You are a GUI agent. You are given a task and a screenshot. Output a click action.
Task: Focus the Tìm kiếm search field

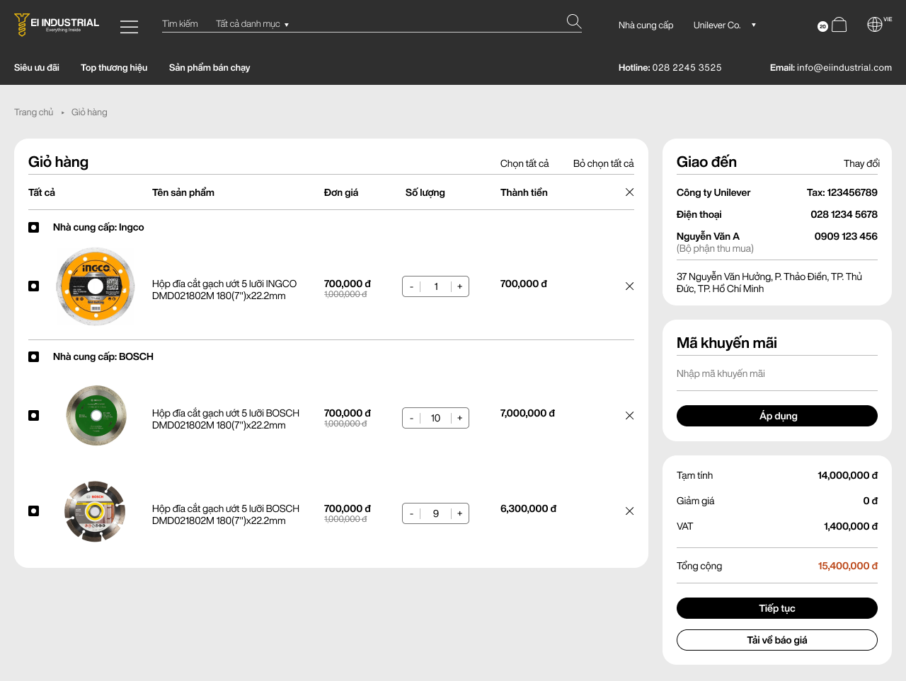(x=180, y=24)
